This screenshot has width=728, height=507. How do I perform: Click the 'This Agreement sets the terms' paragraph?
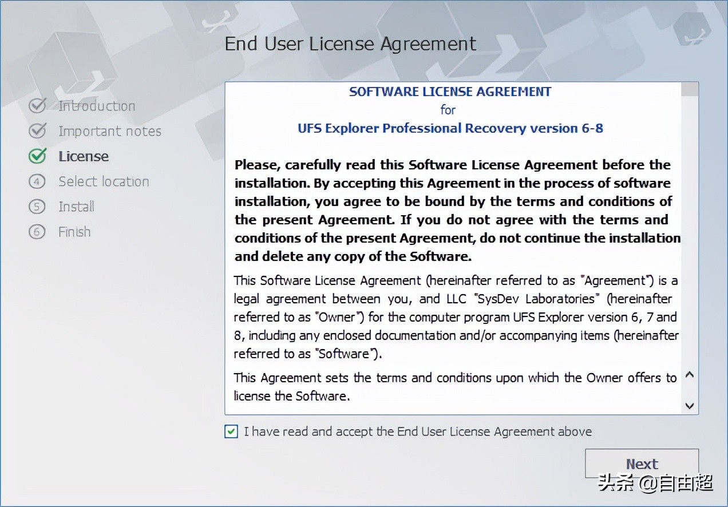click(456, 387)
